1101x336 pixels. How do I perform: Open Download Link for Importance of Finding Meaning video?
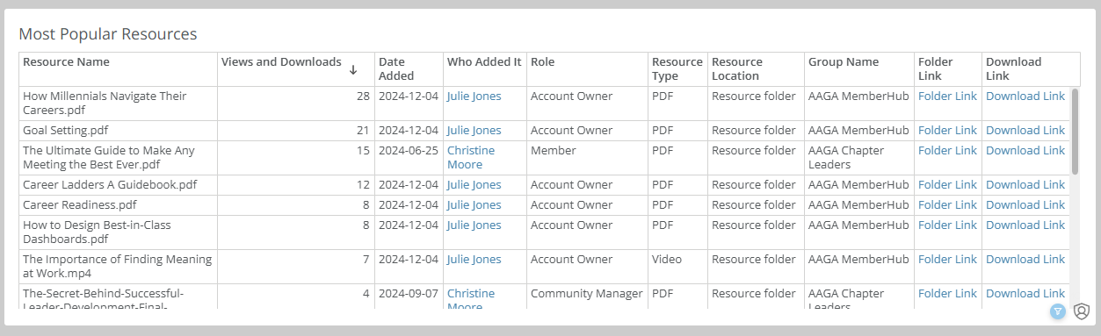pos(1025,260)
